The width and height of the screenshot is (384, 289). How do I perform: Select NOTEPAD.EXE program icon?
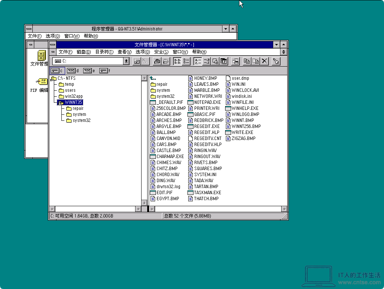point(190,102)
